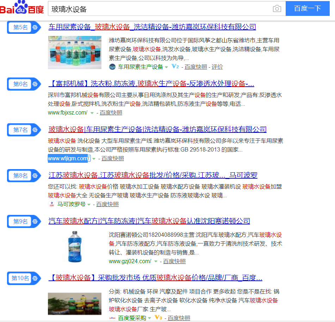
Task: Click the highlighted www.wfjlgm.com/ URL
Action: (68, 158)
